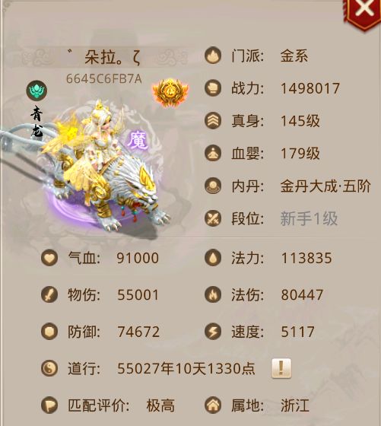Click the 防御 shield icon
The width and height of the screenshot is (381, 426).
[49, 332]
